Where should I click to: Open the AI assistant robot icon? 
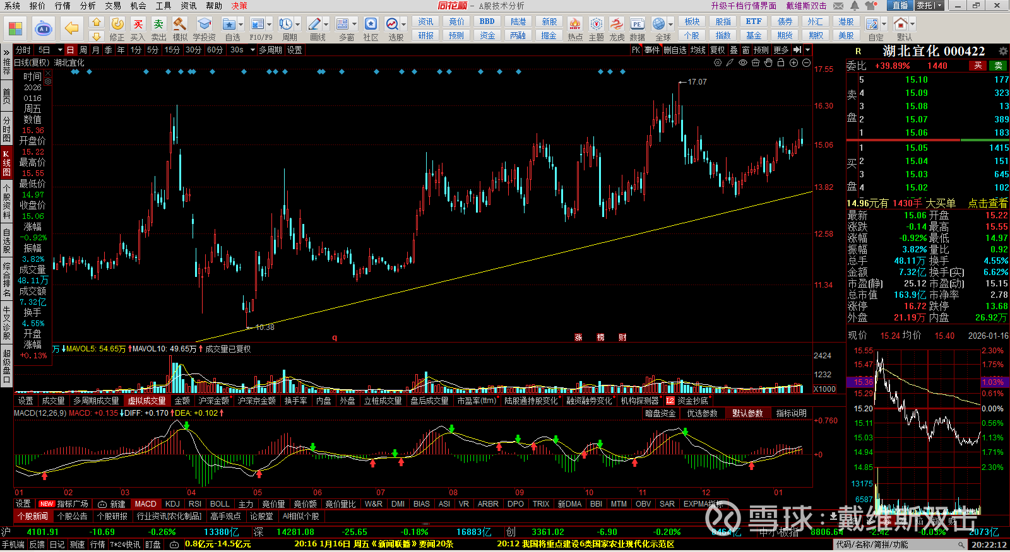pos(44,28)
